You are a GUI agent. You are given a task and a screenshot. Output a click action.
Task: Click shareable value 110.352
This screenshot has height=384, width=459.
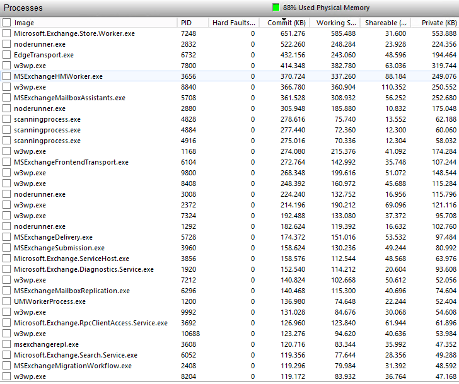click(393, 87)
